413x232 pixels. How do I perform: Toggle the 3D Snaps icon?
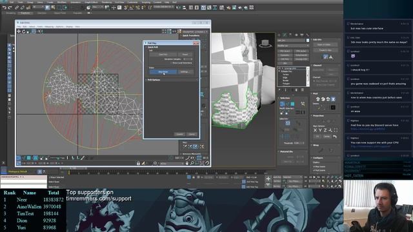coord(126,8)
